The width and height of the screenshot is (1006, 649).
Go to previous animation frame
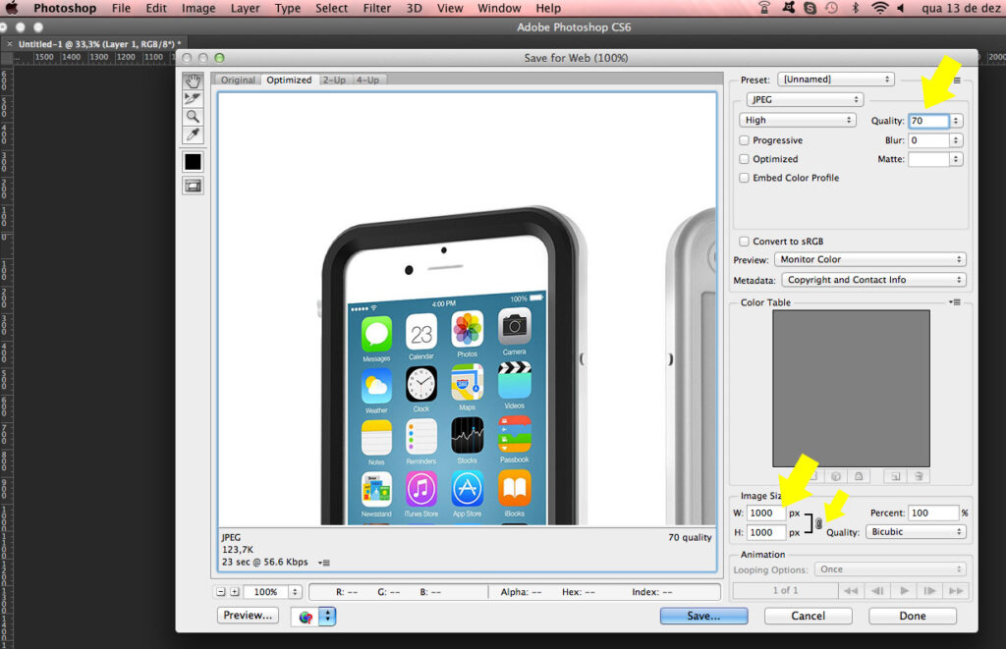pos(877,591)
